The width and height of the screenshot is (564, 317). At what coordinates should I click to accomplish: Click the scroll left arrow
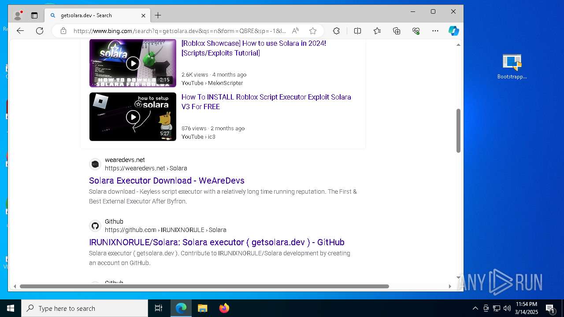point(15,286)
